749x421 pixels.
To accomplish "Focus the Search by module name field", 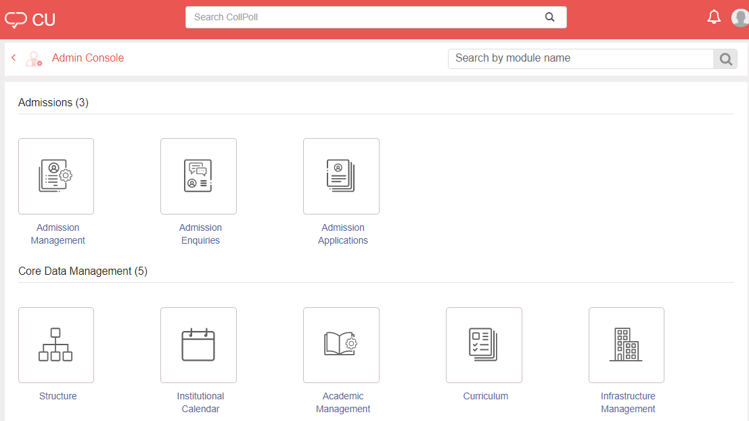I will [581, 59].
